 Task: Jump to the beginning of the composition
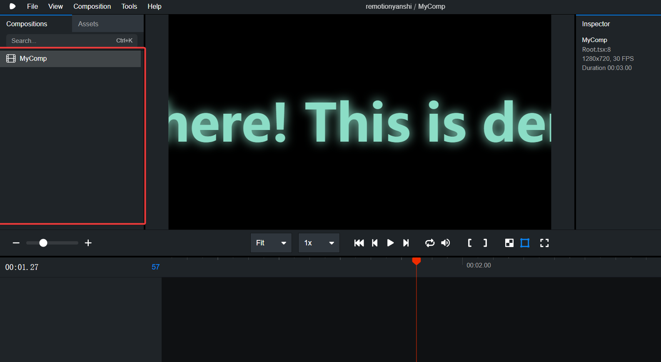coord(359,243)
